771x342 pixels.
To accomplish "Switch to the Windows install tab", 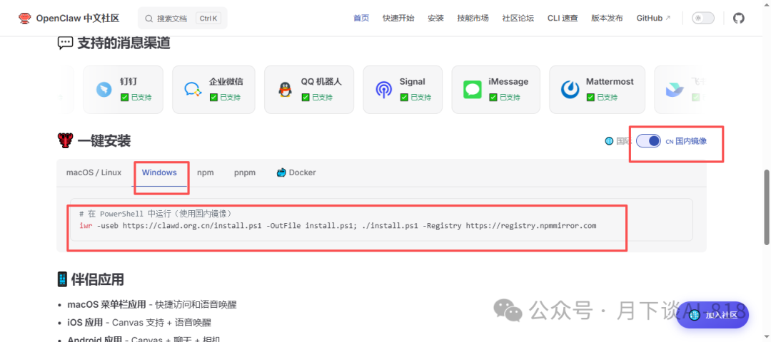I will point(159,172).
